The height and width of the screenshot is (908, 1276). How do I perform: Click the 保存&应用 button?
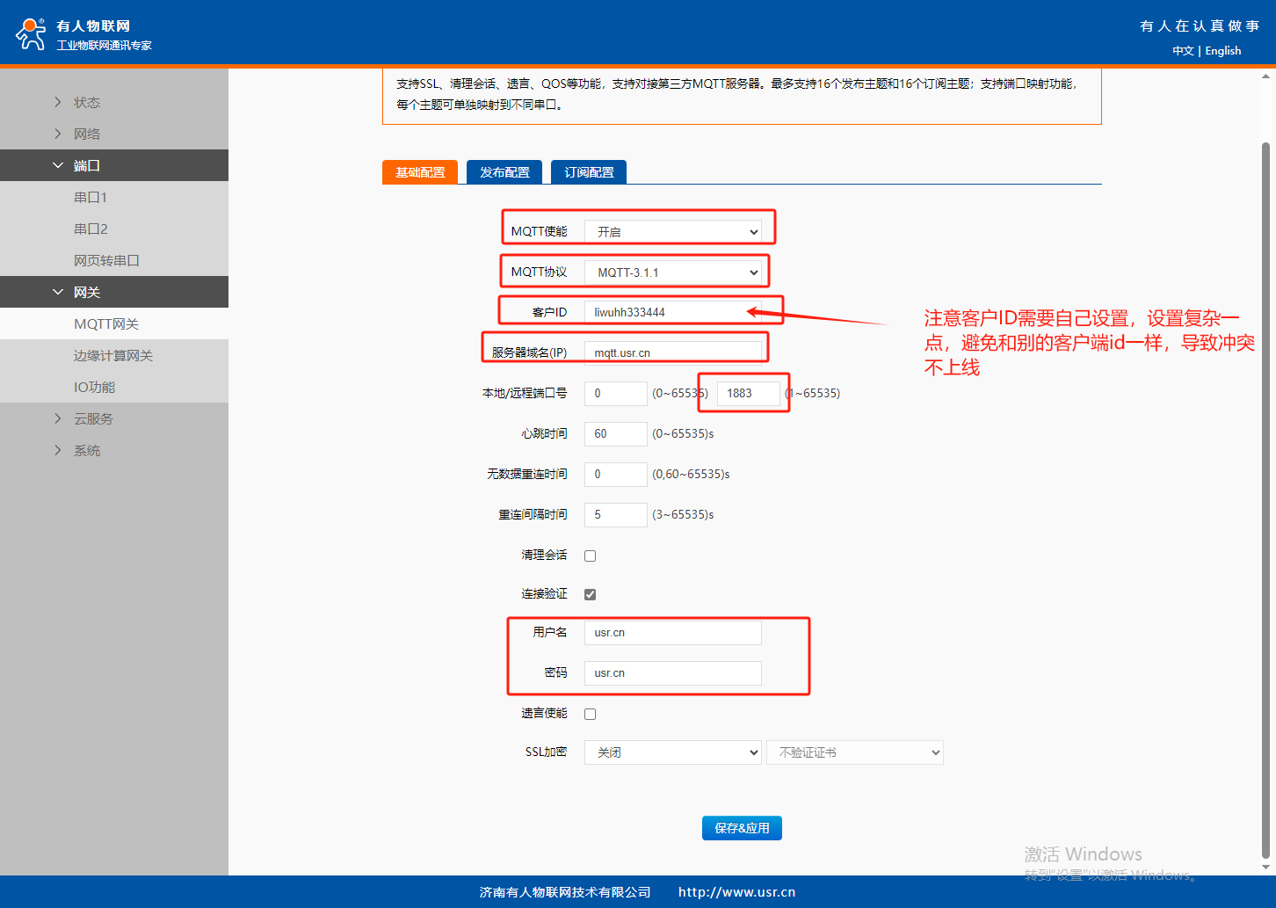click(742, 828)
